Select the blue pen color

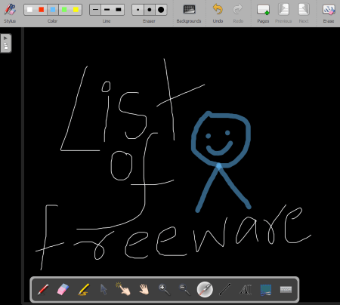53,10
